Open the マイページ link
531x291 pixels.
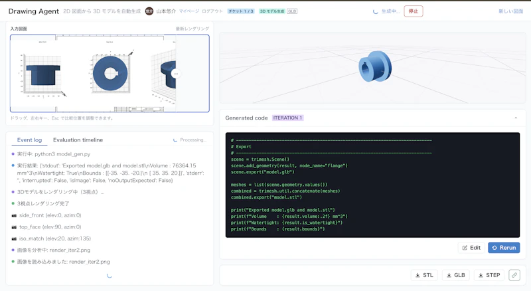(x=189, y=11)
